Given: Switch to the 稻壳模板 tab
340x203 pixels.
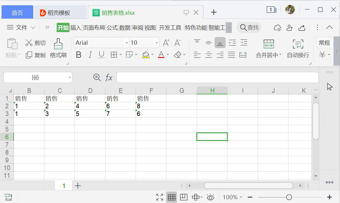Looking at the screenshot, I should pos(60,13).
